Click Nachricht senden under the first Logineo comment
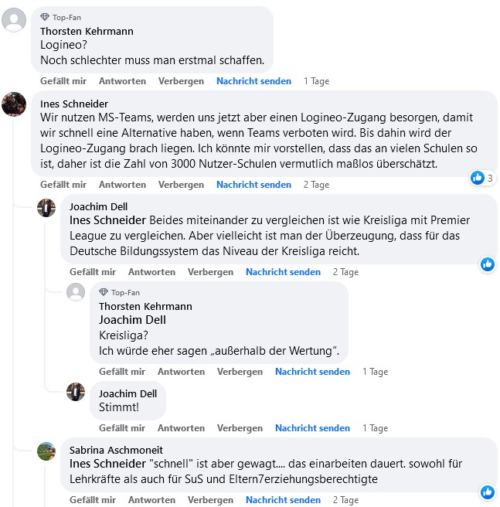Image resolution: width=500 pixels, height=507 pixels. tap(253, 81)
